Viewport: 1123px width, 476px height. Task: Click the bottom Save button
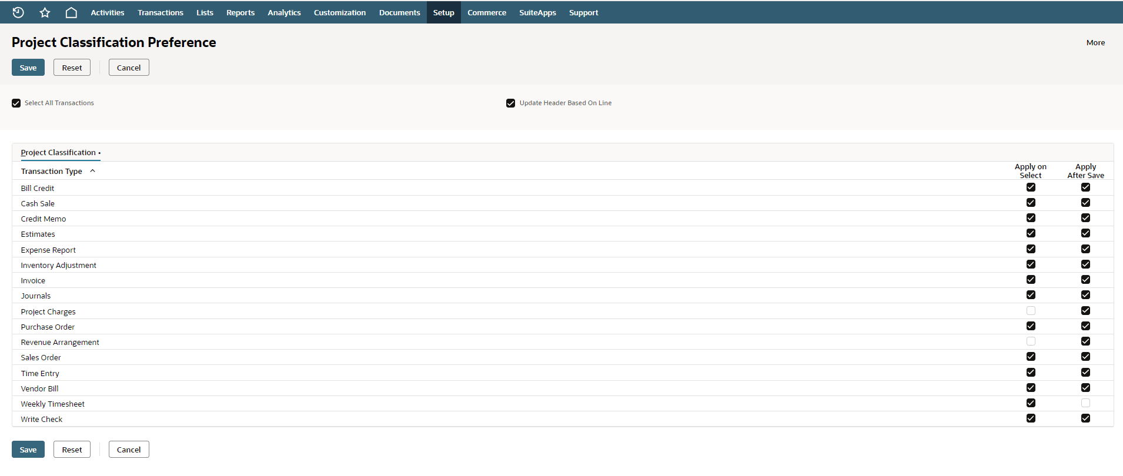coord(28,450)
